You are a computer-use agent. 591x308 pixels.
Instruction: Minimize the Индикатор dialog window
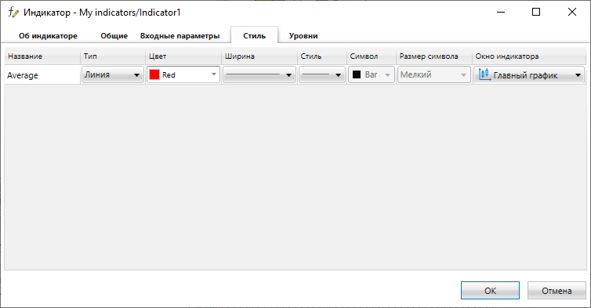pos(501,12)
